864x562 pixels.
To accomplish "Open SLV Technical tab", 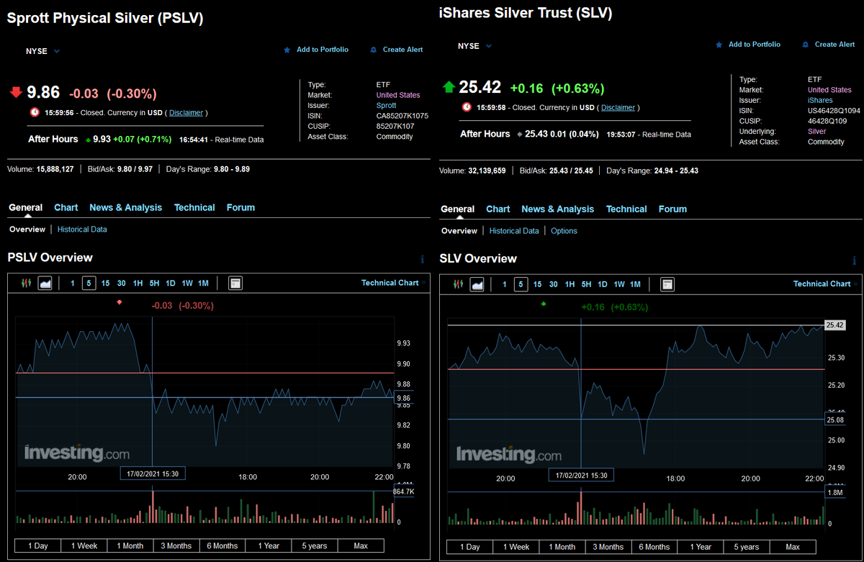I will (626, 209).
